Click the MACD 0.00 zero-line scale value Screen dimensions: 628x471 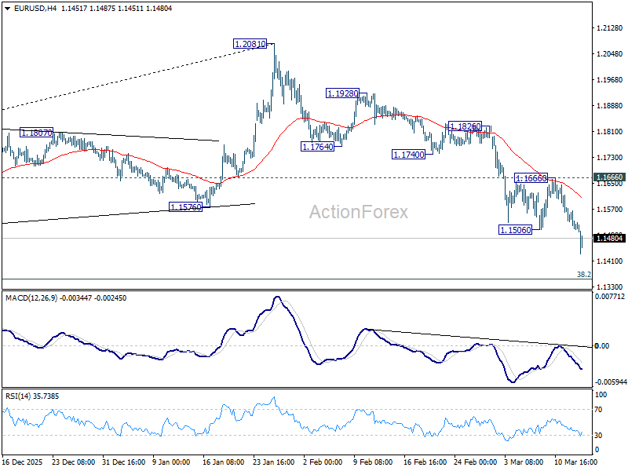tap(602, 345)
